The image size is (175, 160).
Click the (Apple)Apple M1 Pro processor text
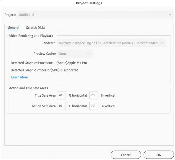72,63
